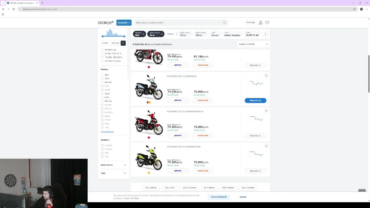The height and width of the screenshot is (208, 370).
Task: Open the Kategoriler dropdown
Action: pyautogui.click(x=124, y=23)
